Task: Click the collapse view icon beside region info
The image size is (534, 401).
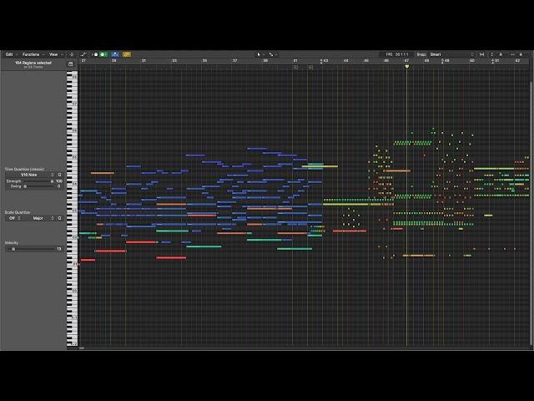Action: pos(70,63)
